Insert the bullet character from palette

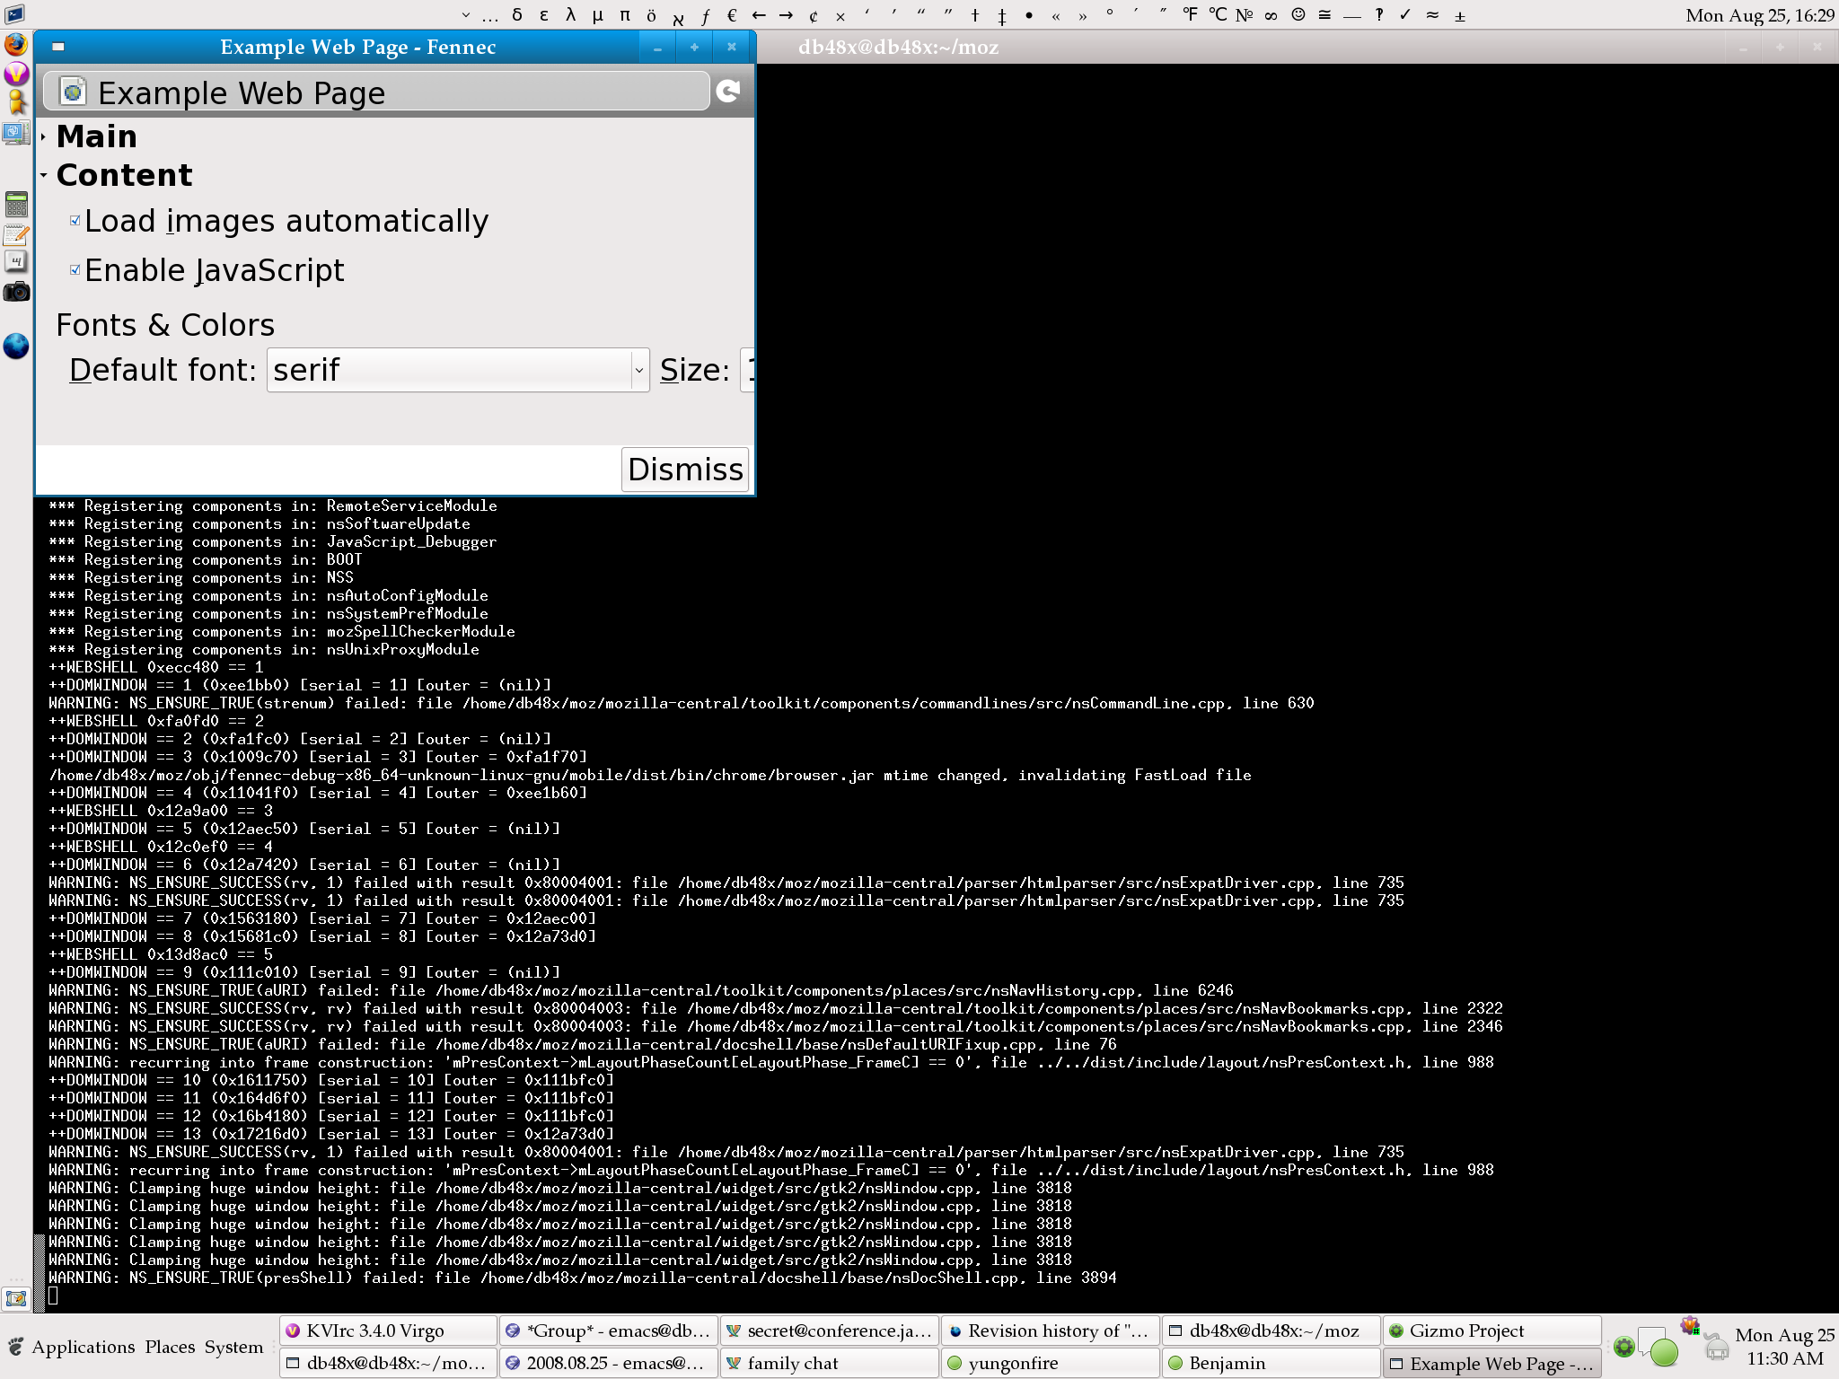[x=1029, y=14]
